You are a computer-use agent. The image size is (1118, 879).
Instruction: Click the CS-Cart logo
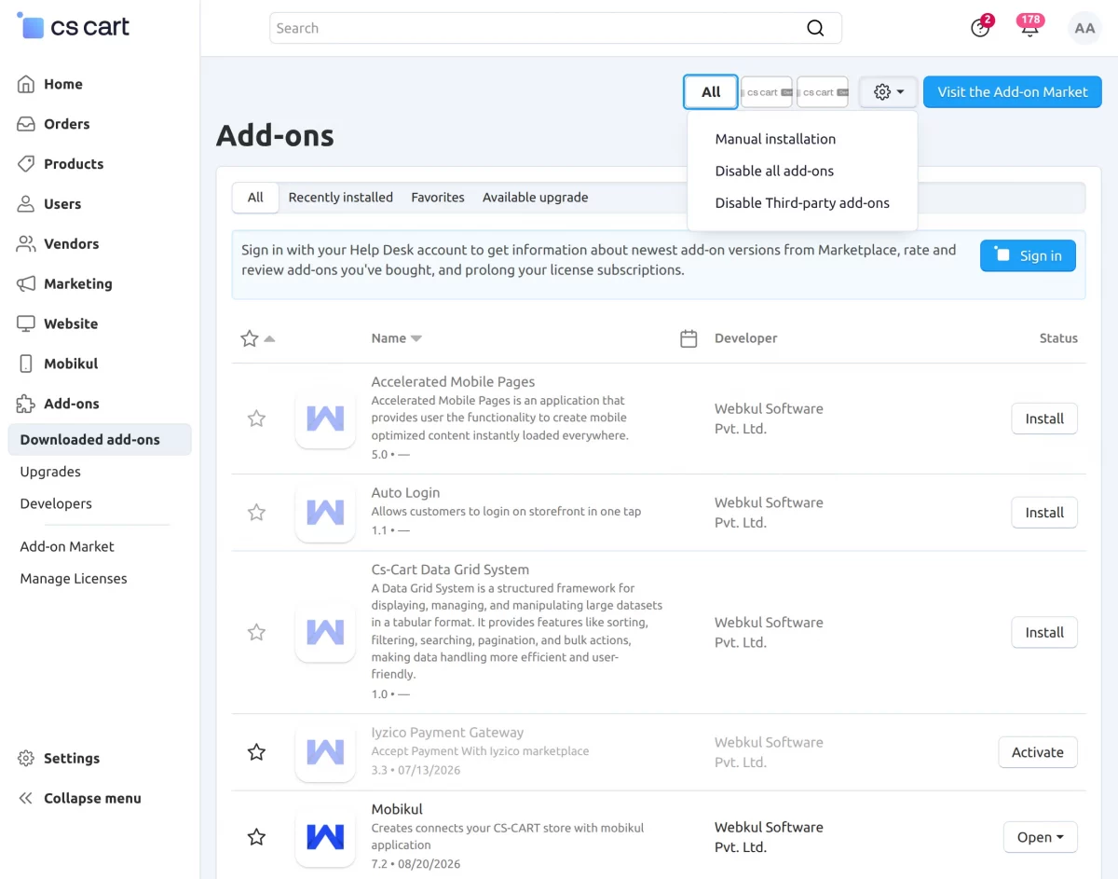click(x=73, y=26)
